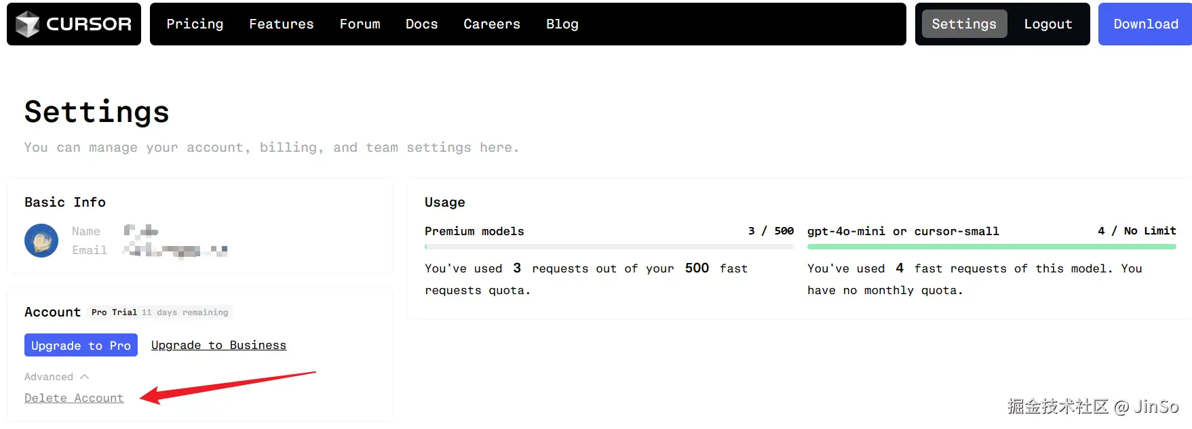Click the user profile avatar

[x=41, y=241]
